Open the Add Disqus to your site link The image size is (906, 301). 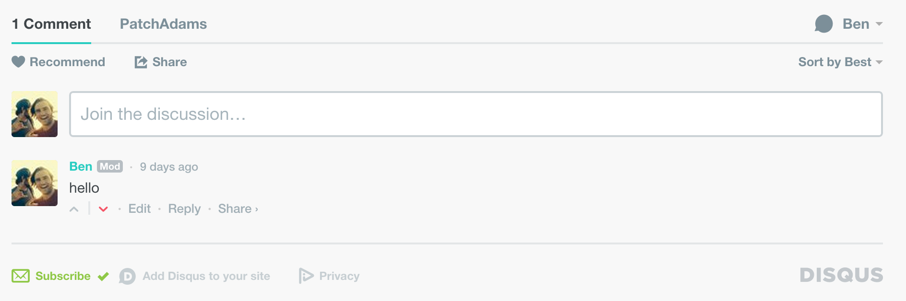coord(206,276)
